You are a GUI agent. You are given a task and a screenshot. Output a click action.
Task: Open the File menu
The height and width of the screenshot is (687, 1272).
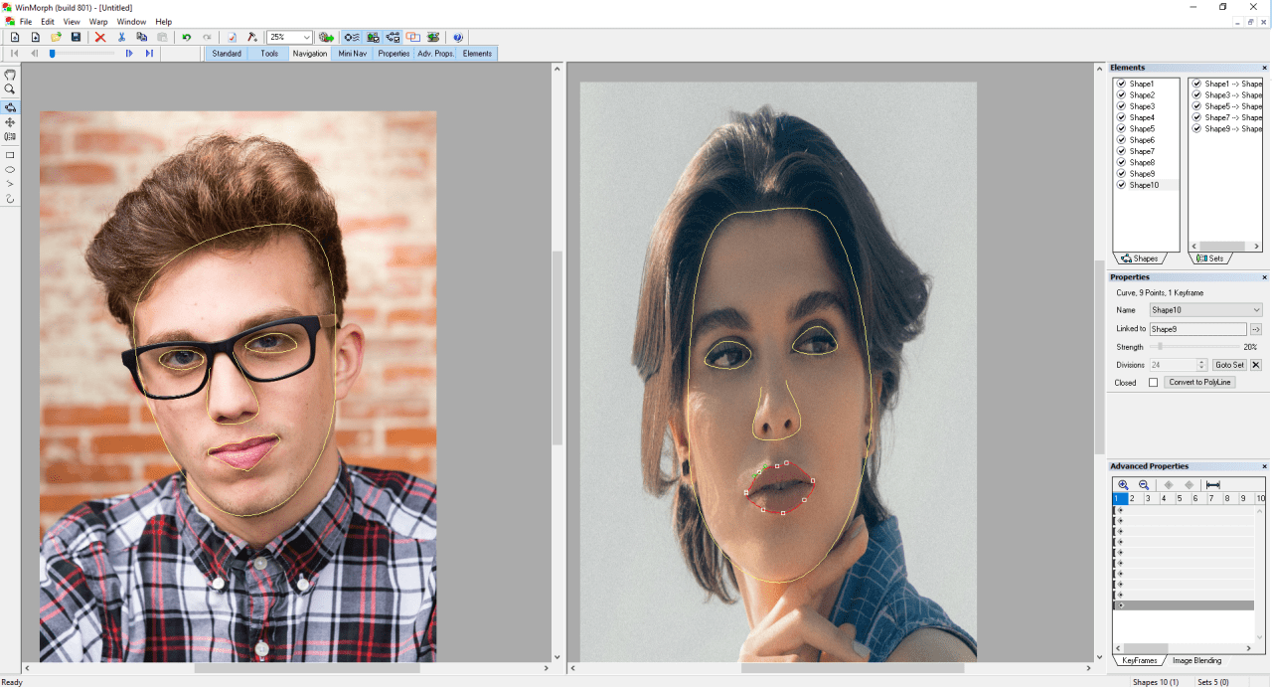26,22
